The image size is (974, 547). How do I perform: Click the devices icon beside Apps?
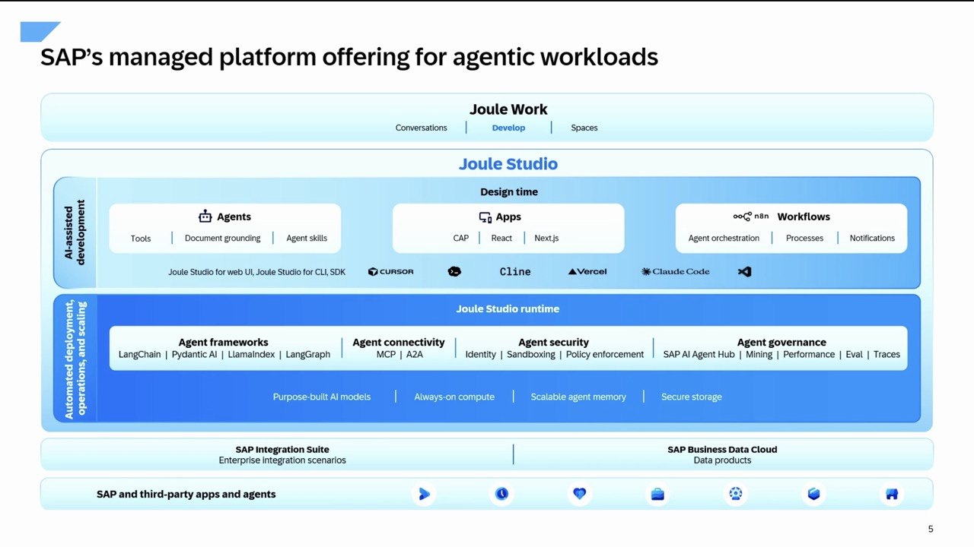pos(485,217)
